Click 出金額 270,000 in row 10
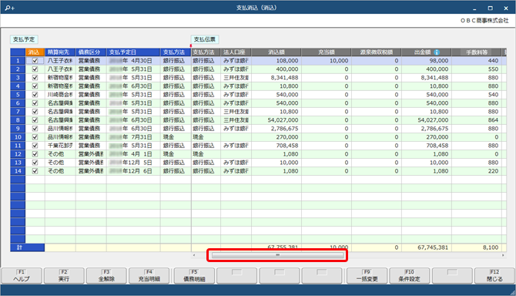516x296 pixels. [x=427, y=137]
